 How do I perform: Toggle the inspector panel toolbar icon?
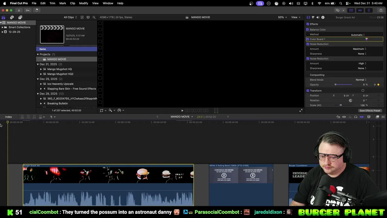coord(369,10)
